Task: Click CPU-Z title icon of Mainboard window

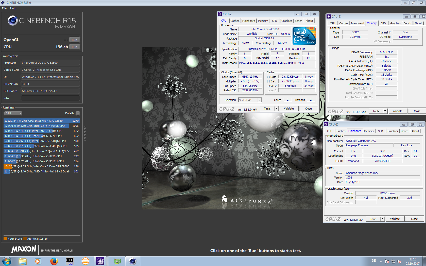Action: coord(326,124)
